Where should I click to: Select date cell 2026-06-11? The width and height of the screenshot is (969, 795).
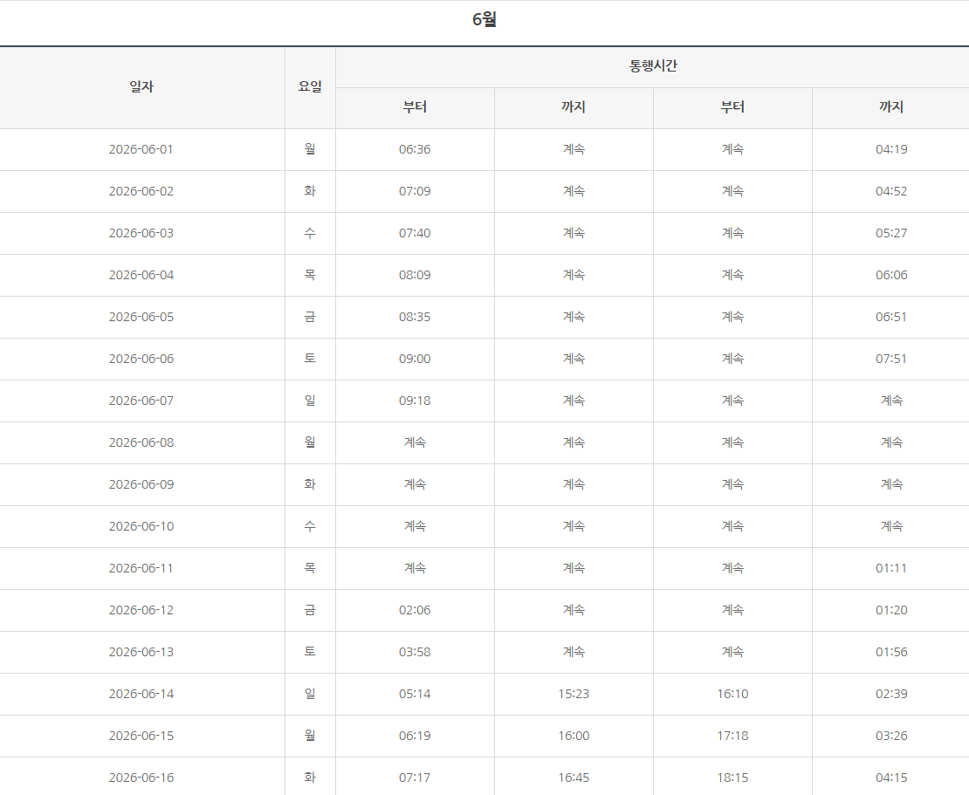click(141, 568)
